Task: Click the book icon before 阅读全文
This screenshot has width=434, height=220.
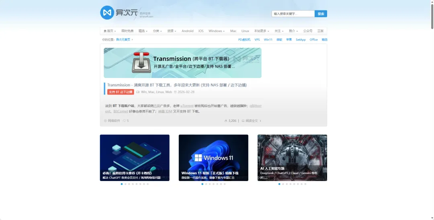Action: coord(243,121)
